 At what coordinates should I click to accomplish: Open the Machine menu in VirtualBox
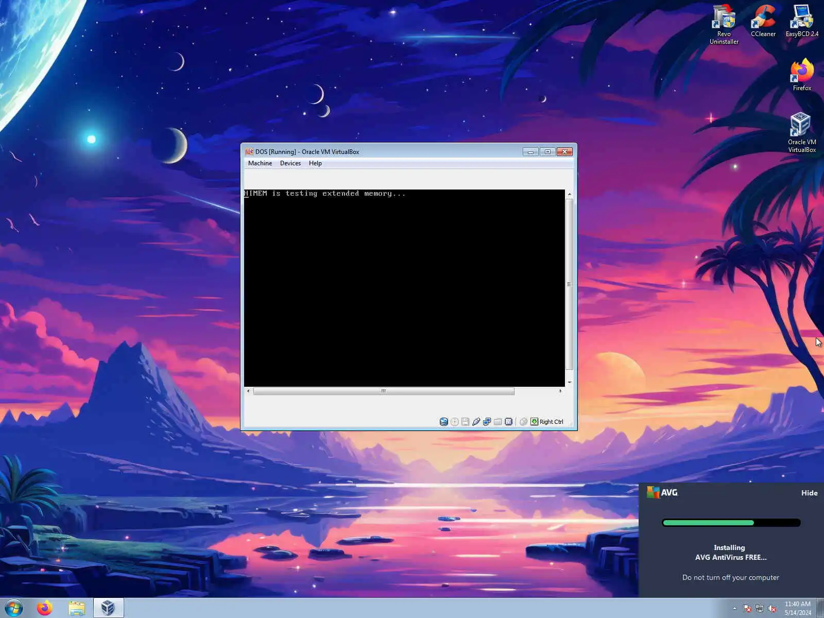coord(260,163)
